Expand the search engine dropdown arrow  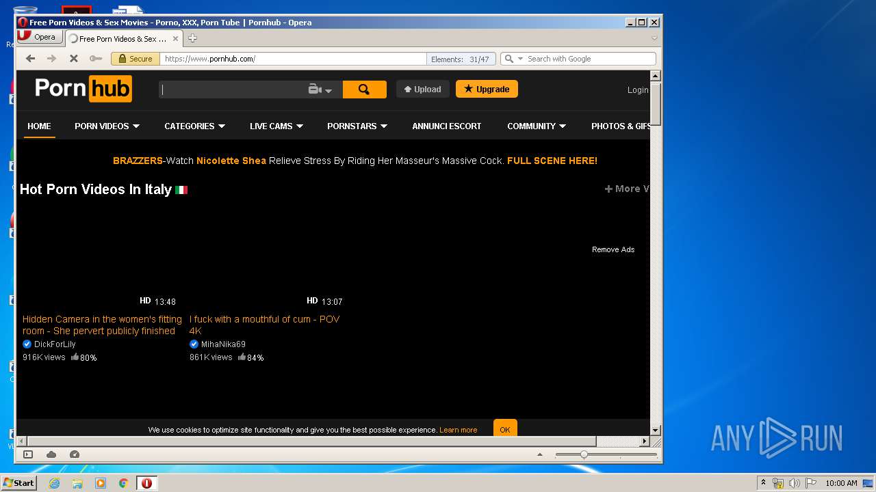(520, 59)
